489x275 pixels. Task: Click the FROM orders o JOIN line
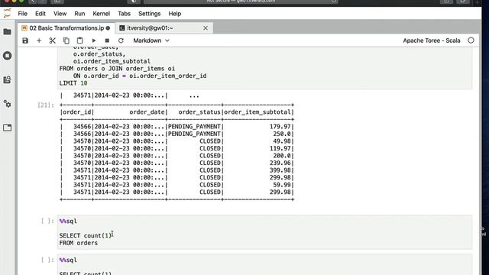[x=117, y=69]
